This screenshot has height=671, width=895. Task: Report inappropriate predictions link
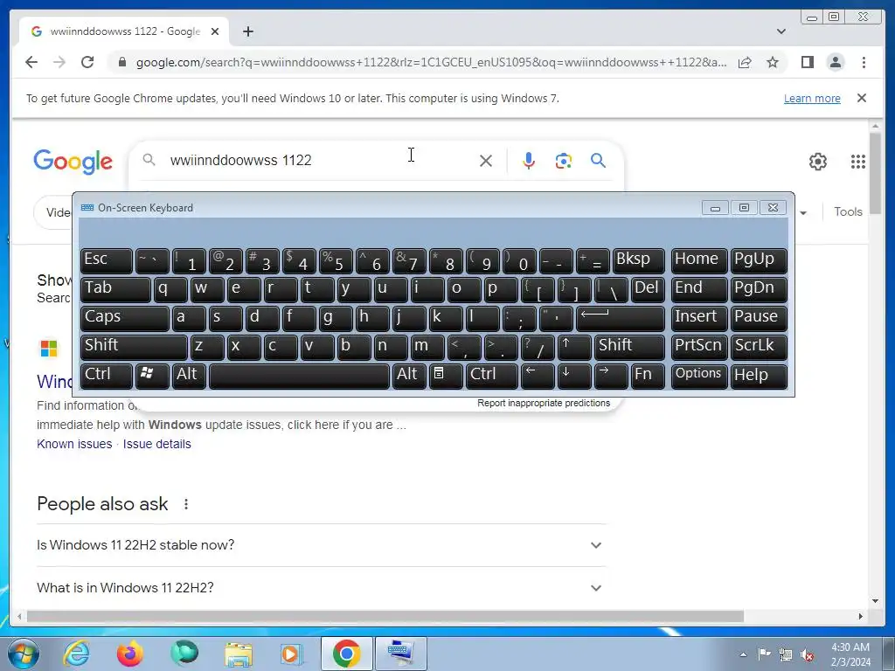click(x=544, y=403)
